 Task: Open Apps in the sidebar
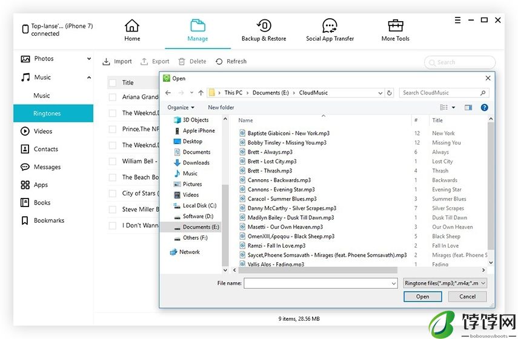point(34,185)
